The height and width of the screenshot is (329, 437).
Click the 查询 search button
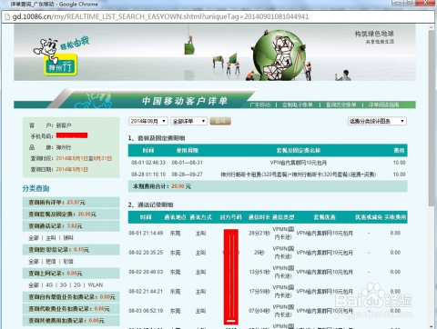tap(220, 121)
